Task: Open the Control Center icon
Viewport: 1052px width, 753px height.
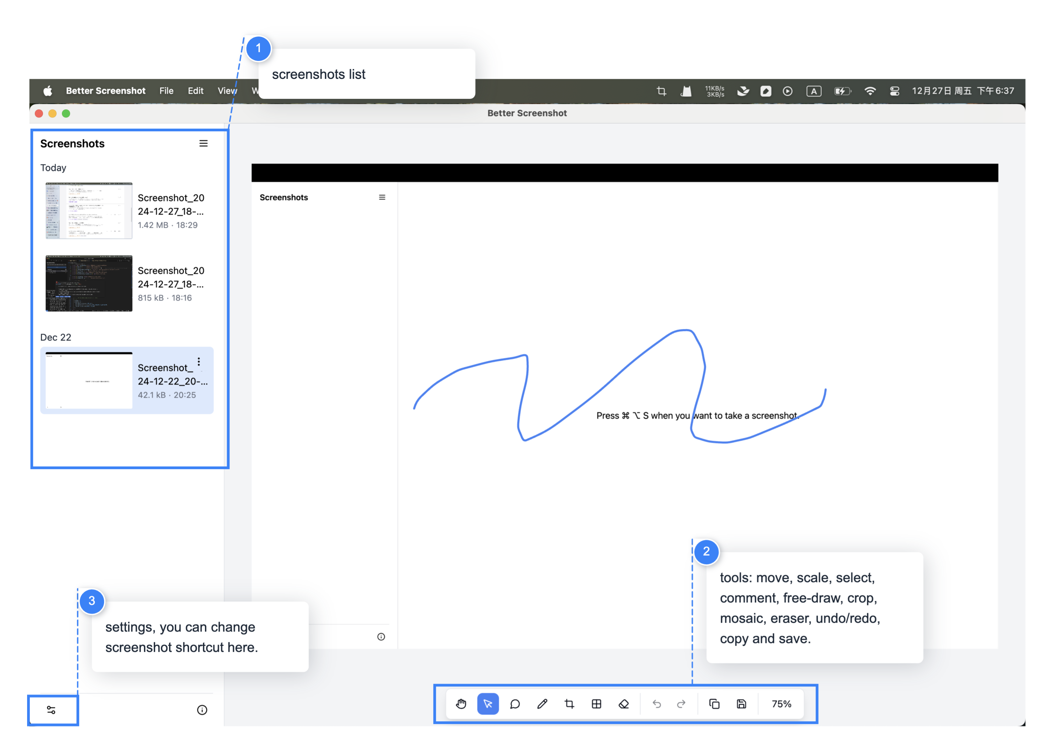Action: [895, 91]
